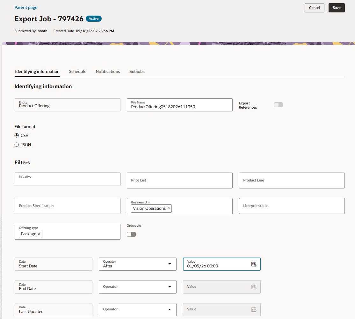Click the End Date value field
Image resolution: width=355 pixels, height=319 pixels.
pos(222,287)
